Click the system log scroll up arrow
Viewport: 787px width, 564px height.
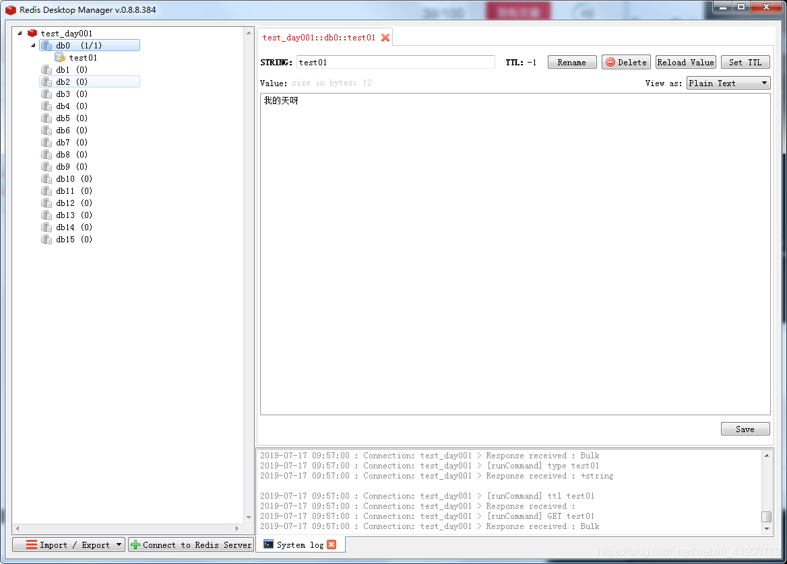[x=766, y=455]
